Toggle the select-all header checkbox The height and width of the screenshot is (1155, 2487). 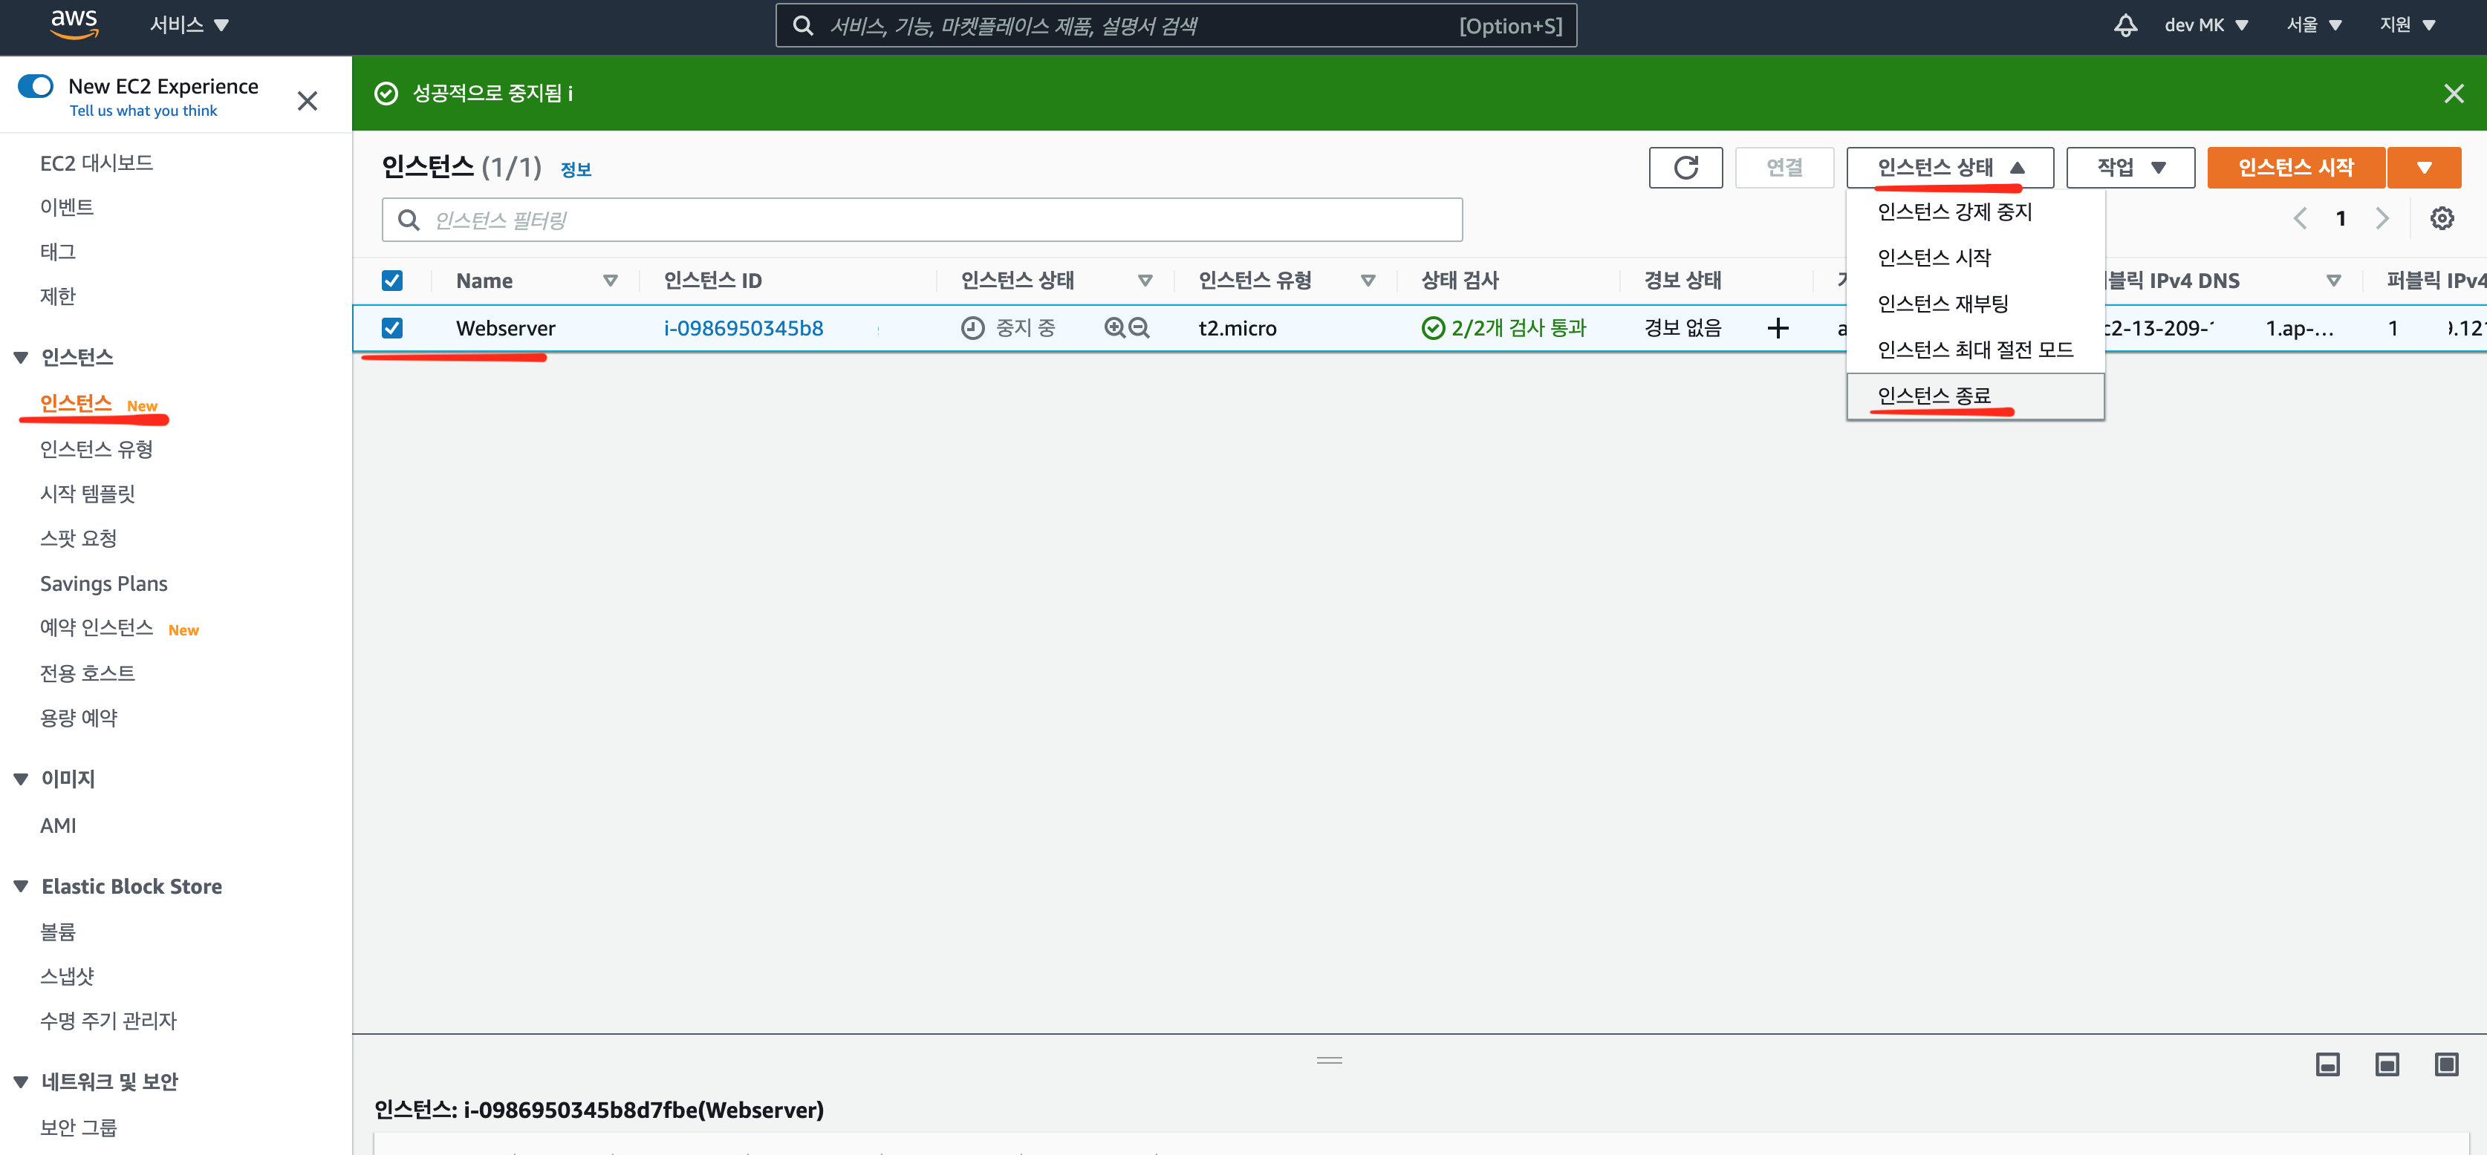click(392, 281)
